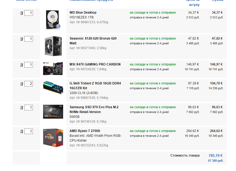Click trash icon for MSI X470 motherboard

tap(21, 65)
